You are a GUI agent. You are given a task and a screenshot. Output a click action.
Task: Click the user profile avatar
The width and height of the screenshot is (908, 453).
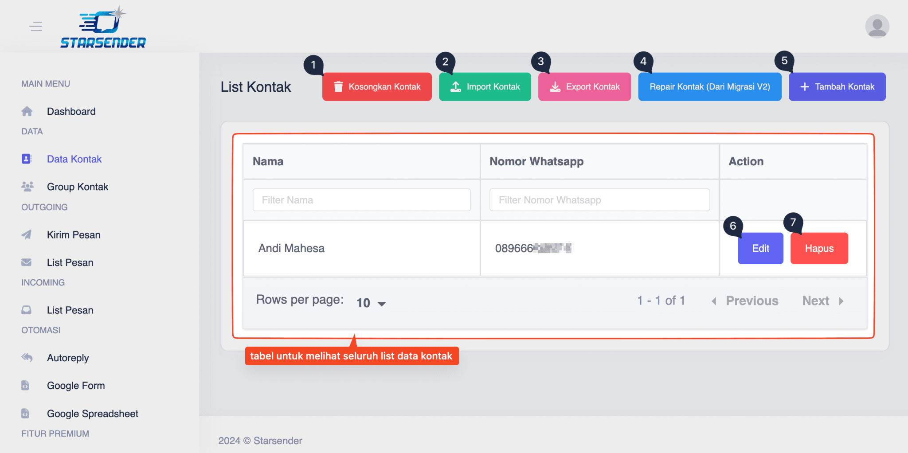[x=877, y=26]
